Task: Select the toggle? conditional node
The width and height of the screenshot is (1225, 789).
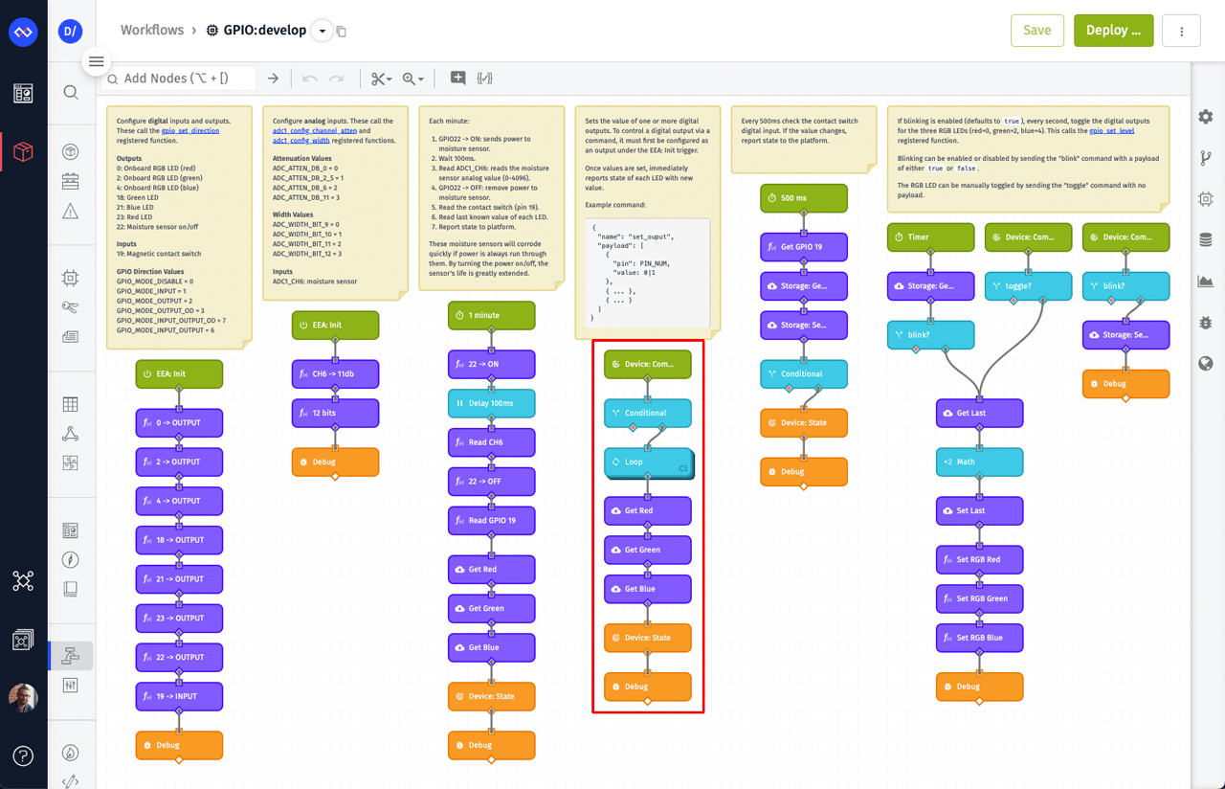Action: (1029, 285)
